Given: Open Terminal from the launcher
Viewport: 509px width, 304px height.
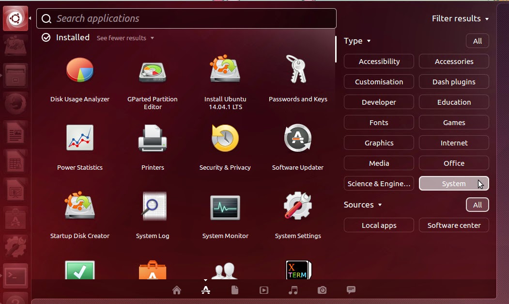Looking at the screenshot, I should click(x=15, y=276).
